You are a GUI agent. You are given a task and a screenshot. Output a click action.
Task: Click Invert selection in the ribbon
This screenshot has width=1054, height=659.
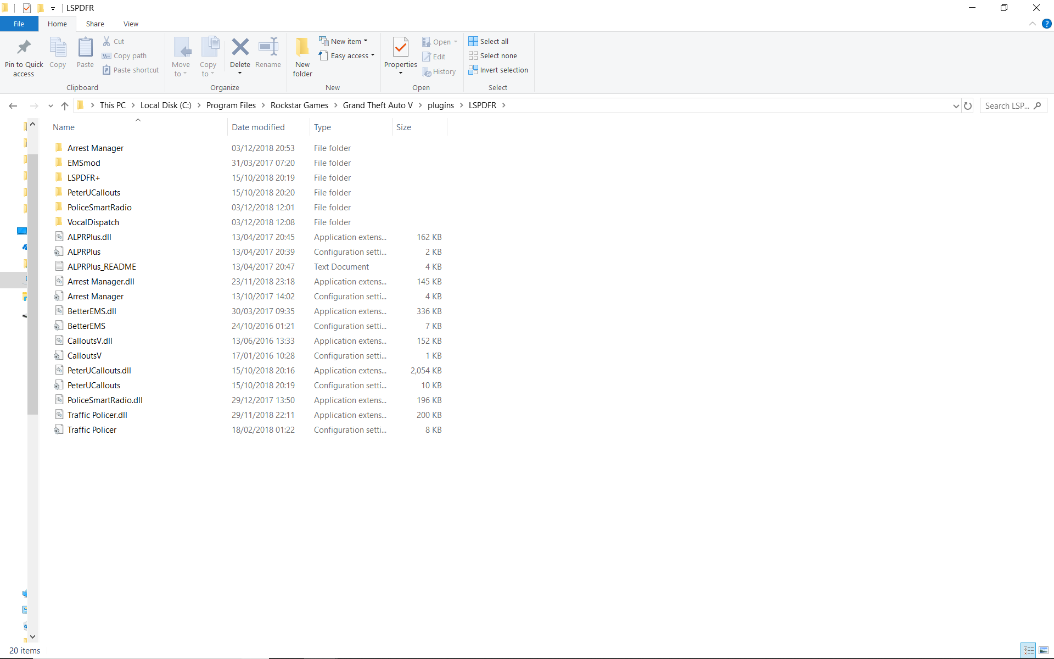[x=498, y=70]
